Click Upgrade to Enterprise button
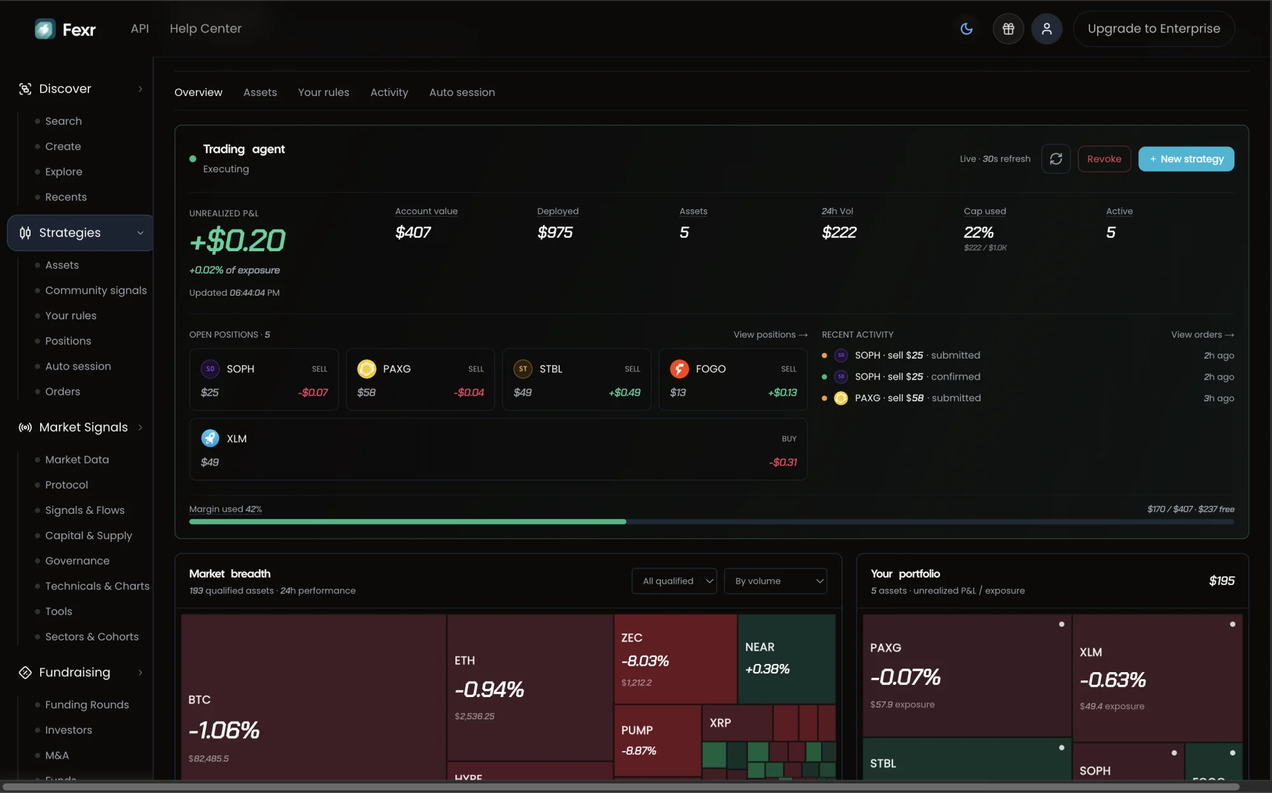The height and width of the screenshot is (793, 1272). pyautogui.click(x=1154, y=29)
